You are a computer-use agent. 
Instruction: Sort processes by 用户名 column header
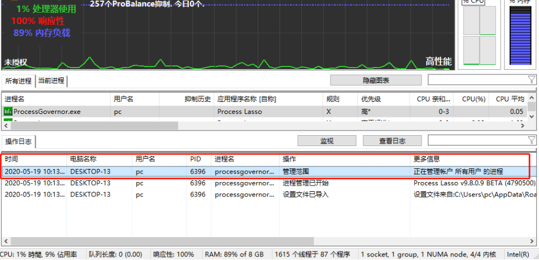[x=135, y=99]
